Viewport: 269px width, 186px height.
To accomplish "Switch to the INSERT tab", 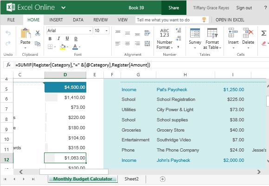I will [x=56, y=20].
